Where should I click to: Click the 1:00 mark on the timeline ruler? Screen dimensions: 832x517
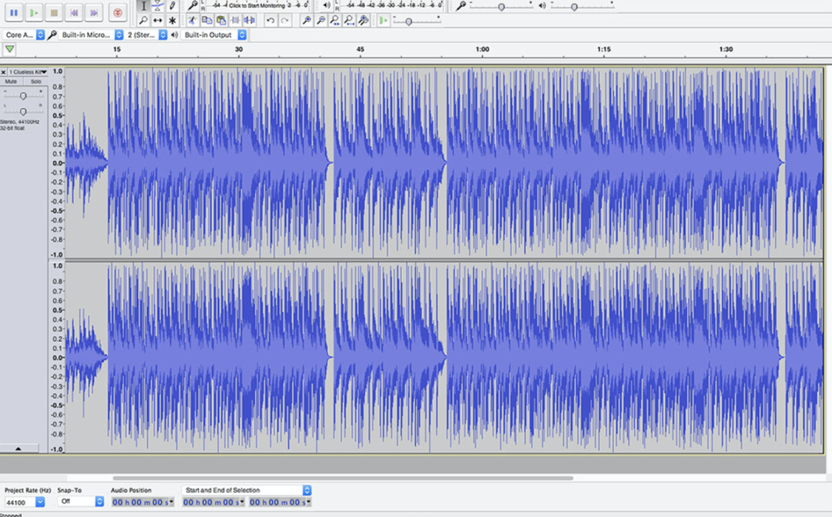[x=482, y=50]
